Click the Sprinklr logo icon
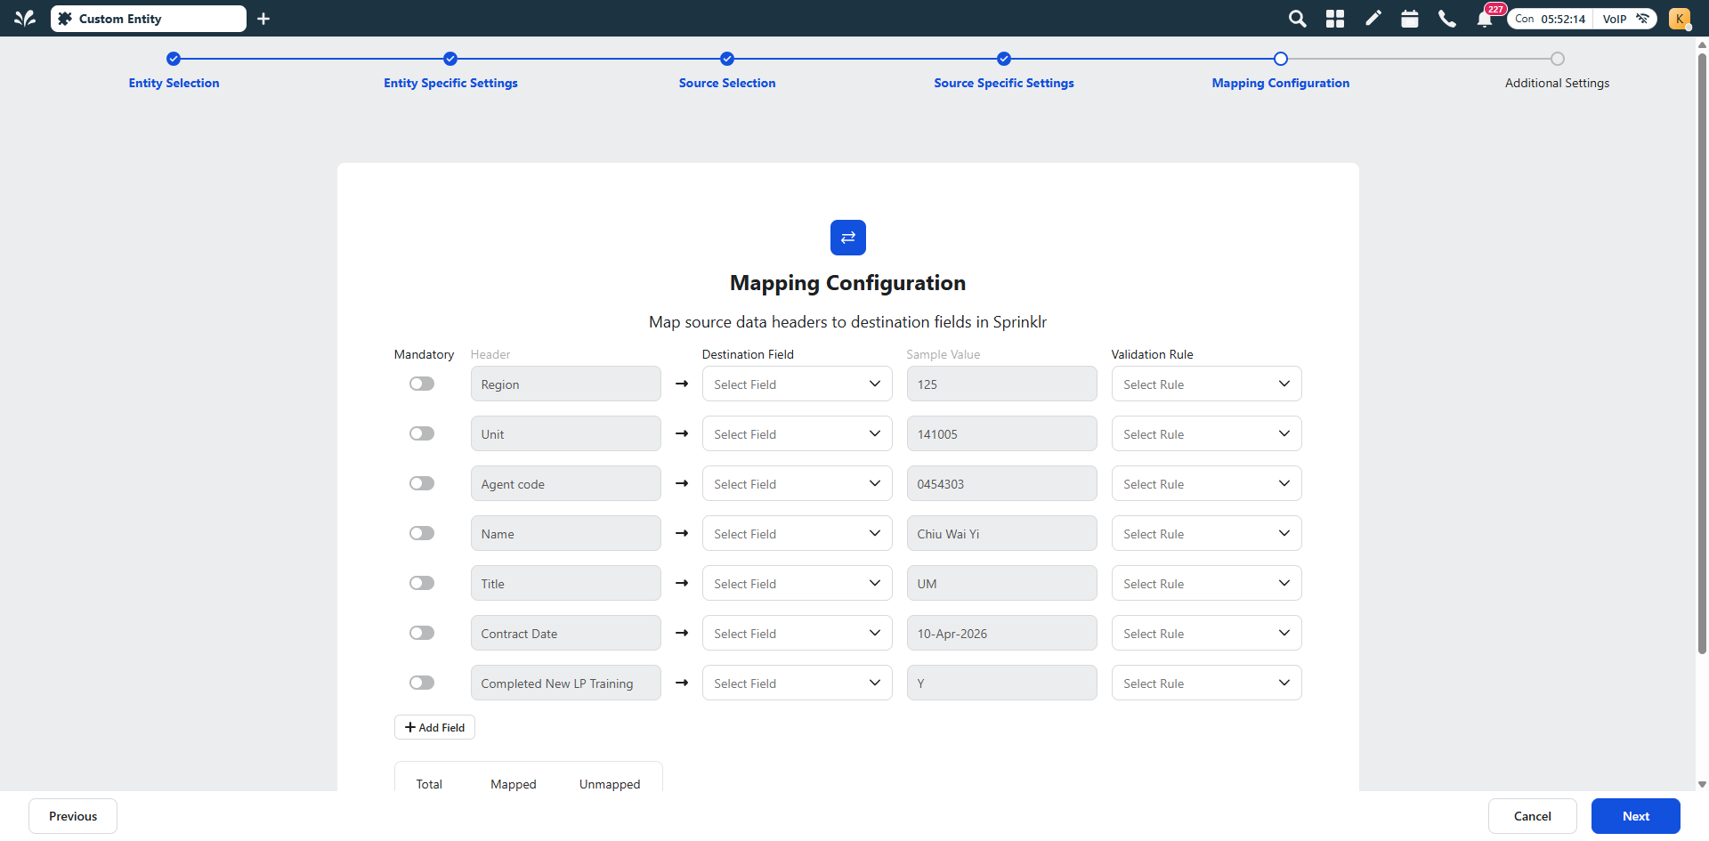The width and height of the screenshot is (1709, 841). coord(25,19)
